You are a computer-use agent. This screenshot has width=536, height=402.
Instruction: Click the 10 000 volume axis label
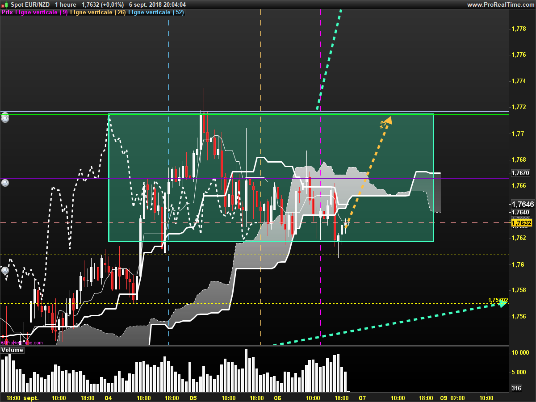521,352
